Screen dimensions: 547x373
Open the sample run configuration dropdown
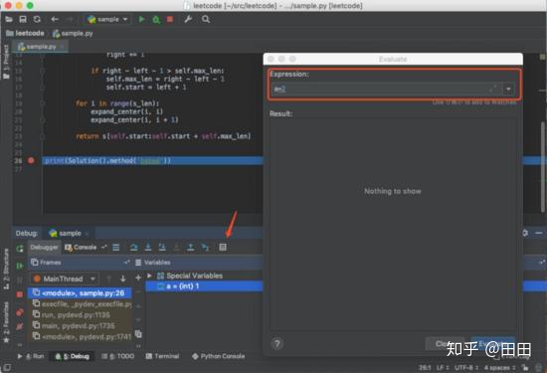pos(107,19)
